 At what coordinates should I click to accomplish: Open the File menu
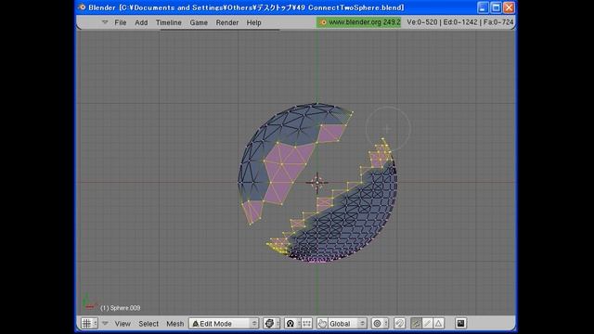(121, 22)
